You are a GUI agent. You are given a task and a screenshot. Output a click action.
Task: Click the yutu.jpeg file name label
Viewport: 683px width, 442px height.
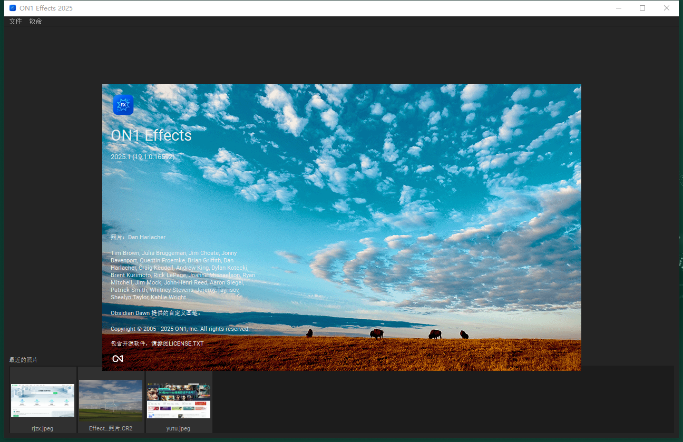pos(179,428)
